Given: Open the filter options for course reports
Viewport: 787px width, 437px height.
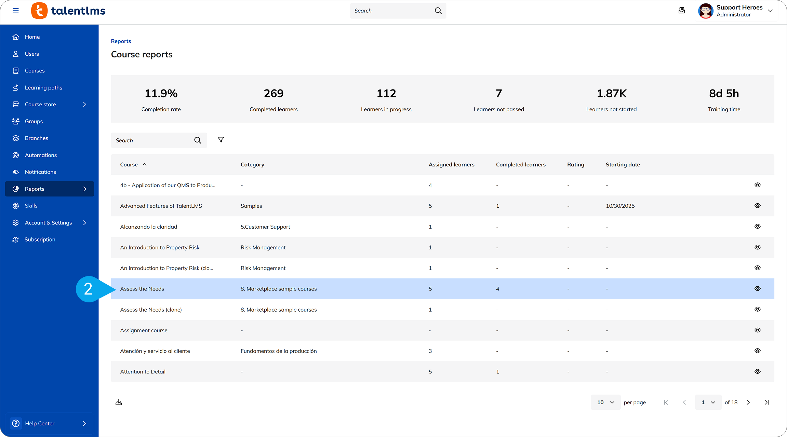Looking at the screenshot, I should point(221,140).
